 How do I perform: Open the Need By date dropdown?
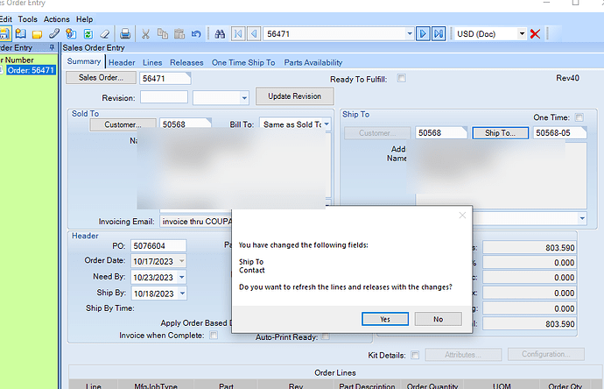tap(182, 277)
